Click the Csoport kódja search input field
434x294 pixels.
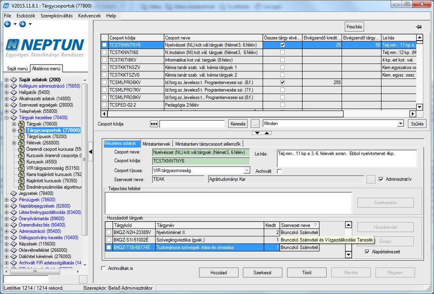192,124
